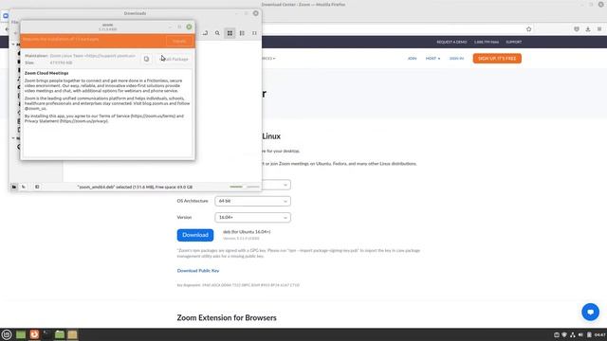Image resolution: width=607 pixels, height=341 pixels.
Task: Click the Install Package button
Action: [x=174, y=59]
